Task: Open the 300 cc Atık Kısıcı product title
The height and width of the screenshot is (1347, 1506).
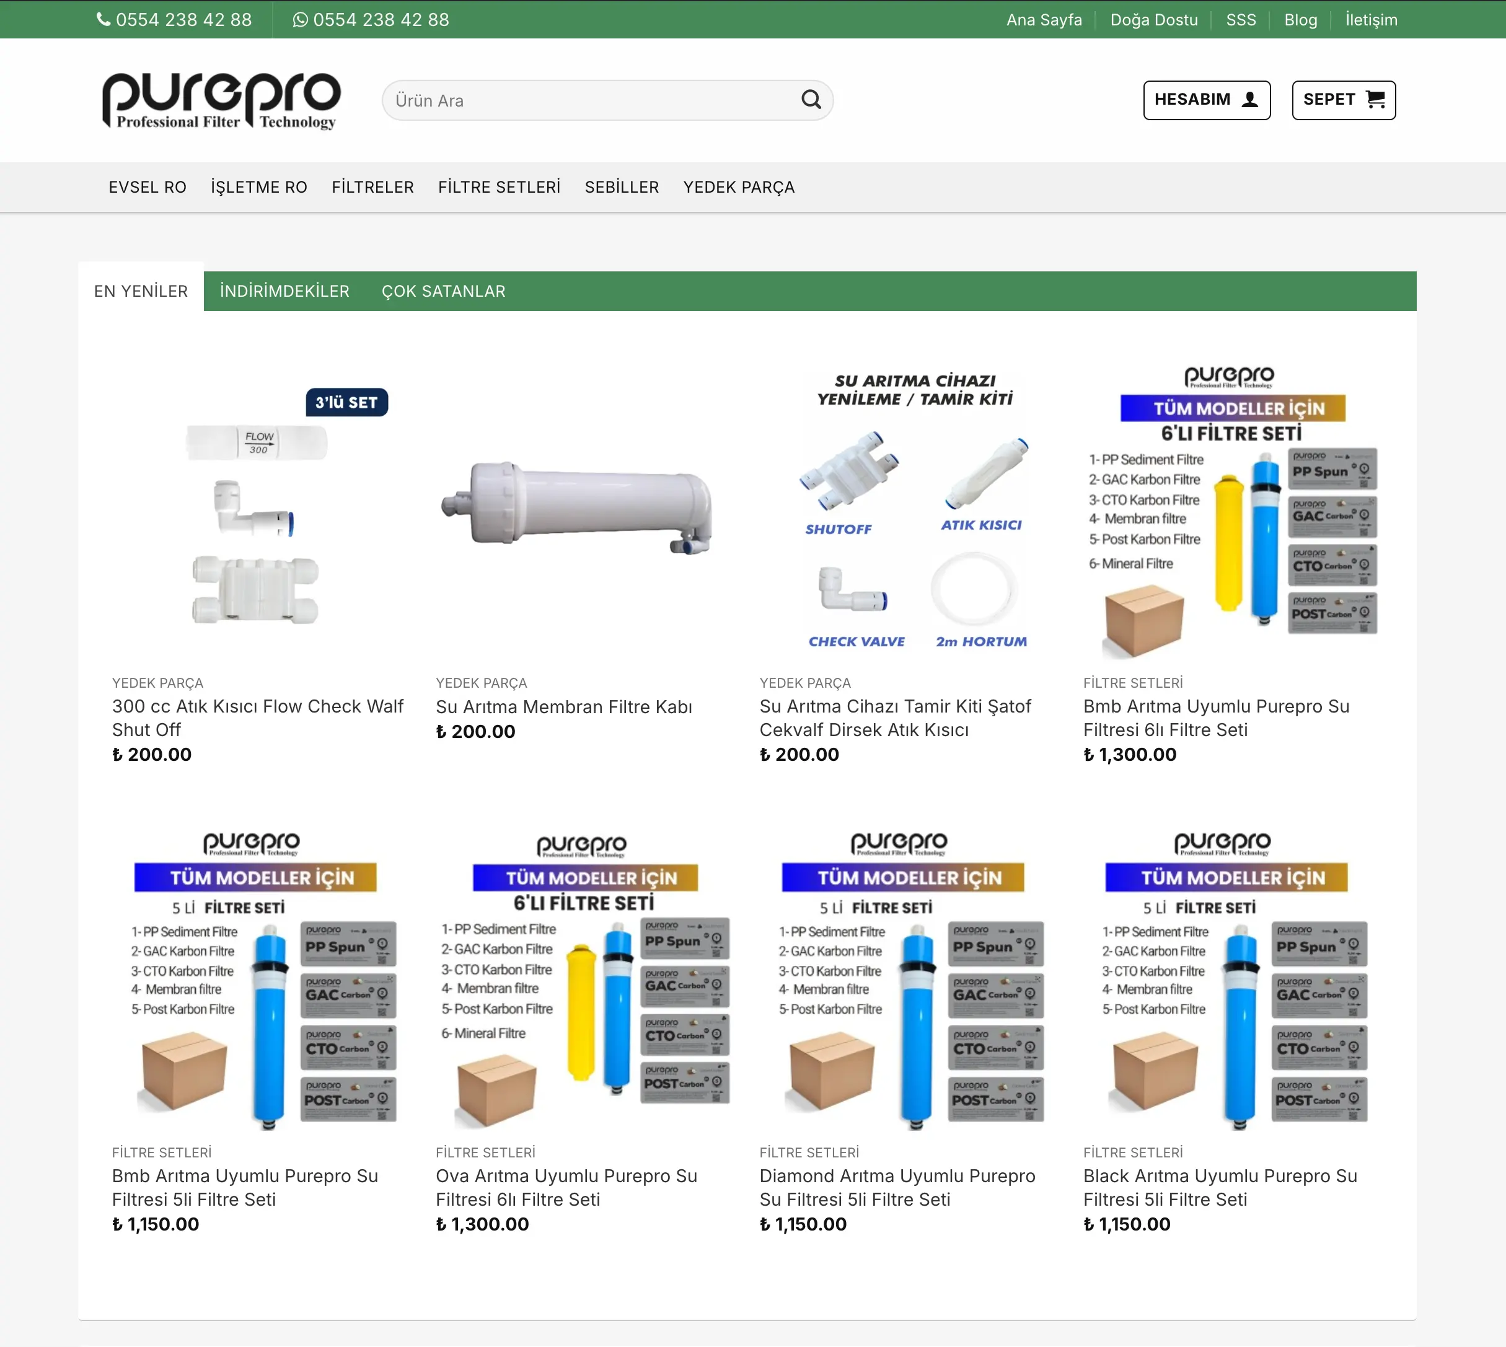Action: point(258,718)
